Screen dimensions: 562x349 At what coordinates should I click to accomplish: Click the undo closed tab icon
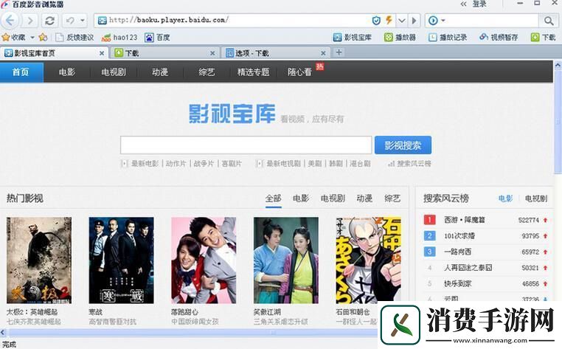(x=70, y=21)
